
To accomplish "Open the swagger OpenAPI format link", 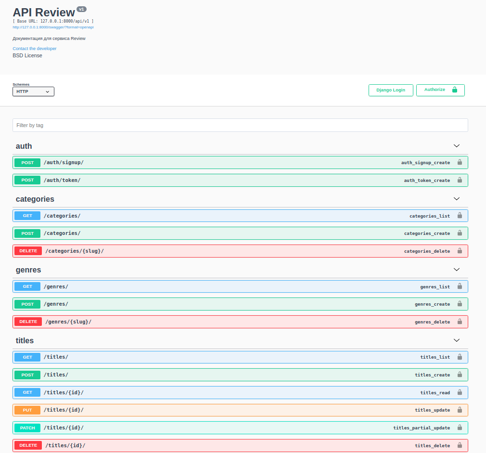I will point(53,27).
